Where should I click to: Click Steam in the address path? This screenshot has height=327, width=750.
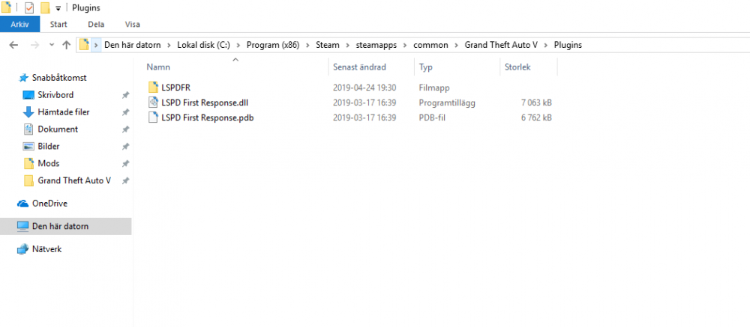coord(328,46)
